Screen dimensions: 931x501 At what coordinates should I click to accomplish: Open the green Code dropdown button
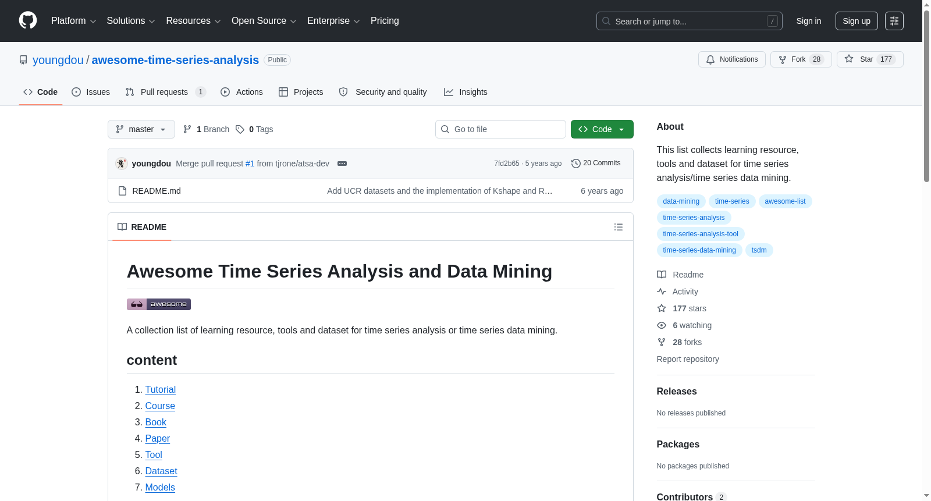tap(602, 129)
